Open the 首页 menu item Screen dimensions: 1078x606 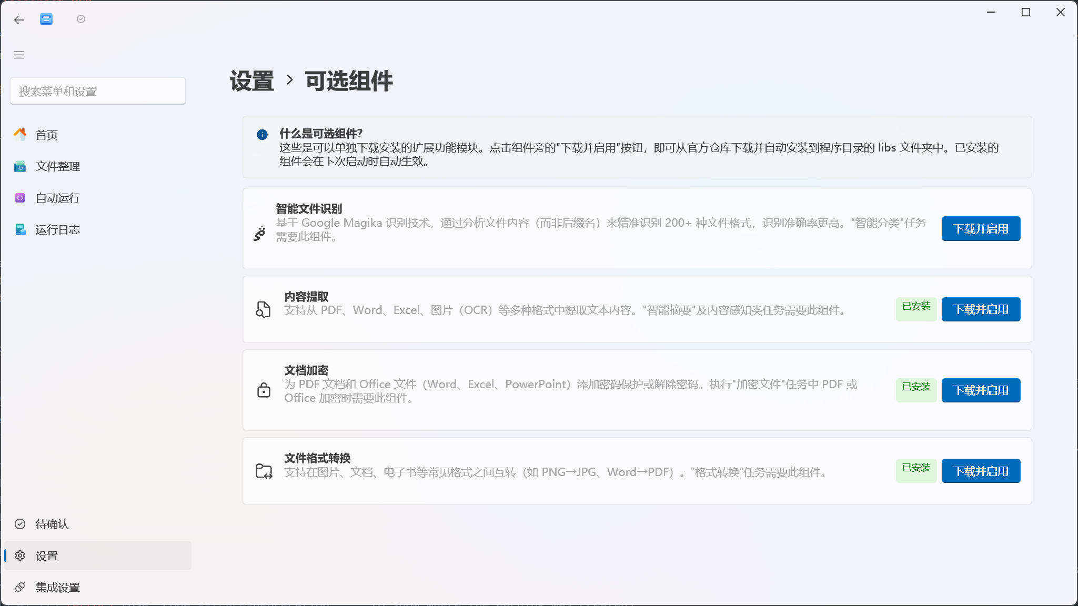click(x=98, y=135)
